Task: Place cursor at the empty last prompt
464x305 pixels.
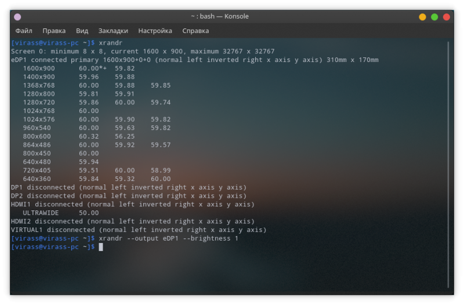Action: click(x=101, y=247)
